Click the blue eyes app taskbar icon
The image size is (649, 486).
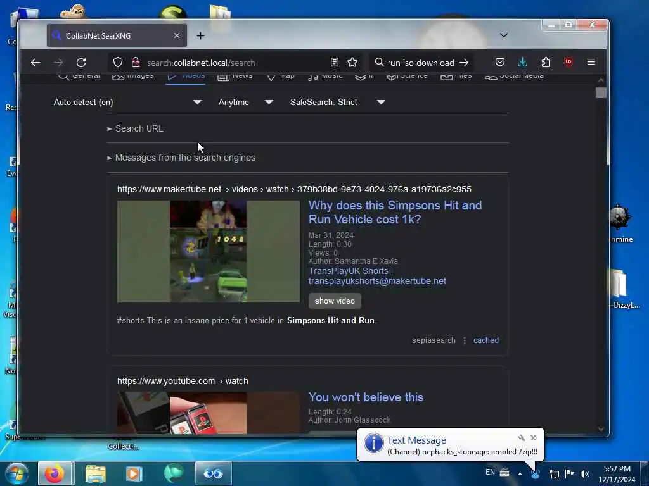[213, 473]
